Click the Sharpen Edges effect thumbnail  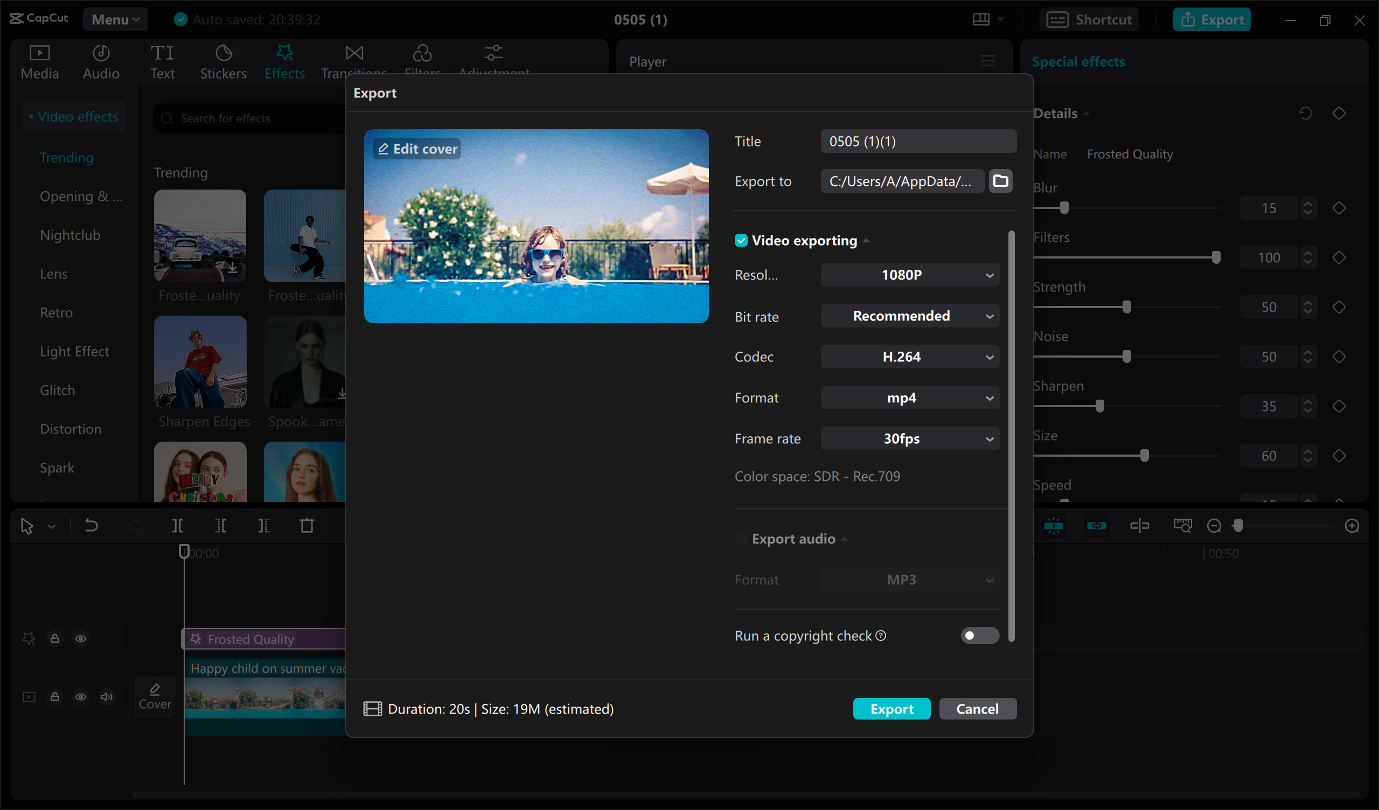click(200, 361)
